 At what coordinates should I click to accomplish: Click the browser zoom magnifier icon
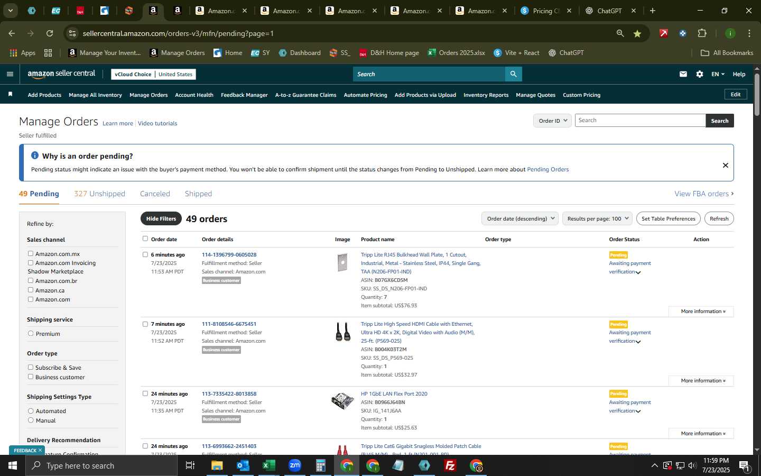pos(620,33)
